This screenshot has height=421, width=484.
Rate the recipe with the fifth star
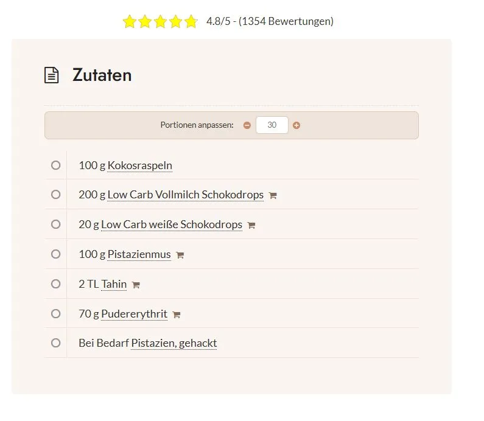pos(191,22)
